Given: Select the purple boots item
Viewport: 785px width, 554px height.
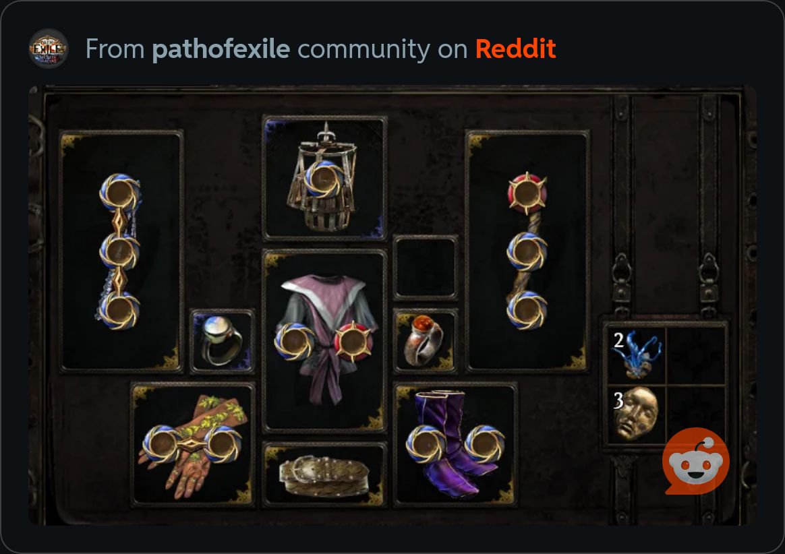Looking at the screenshot, I should pos(455,445).
